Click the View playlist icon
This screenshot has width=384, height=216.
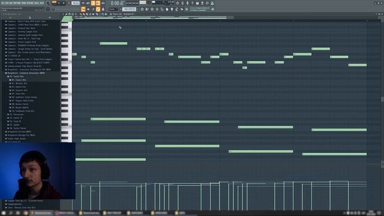[142, 10]
